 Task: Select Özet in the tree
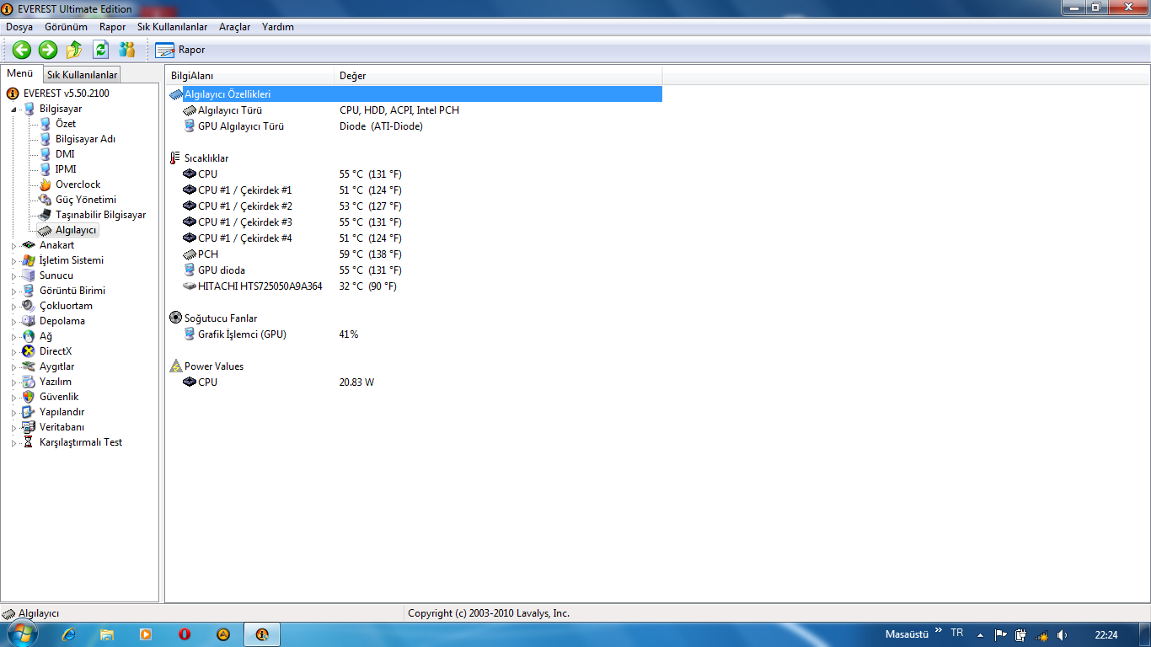(66, 124)
